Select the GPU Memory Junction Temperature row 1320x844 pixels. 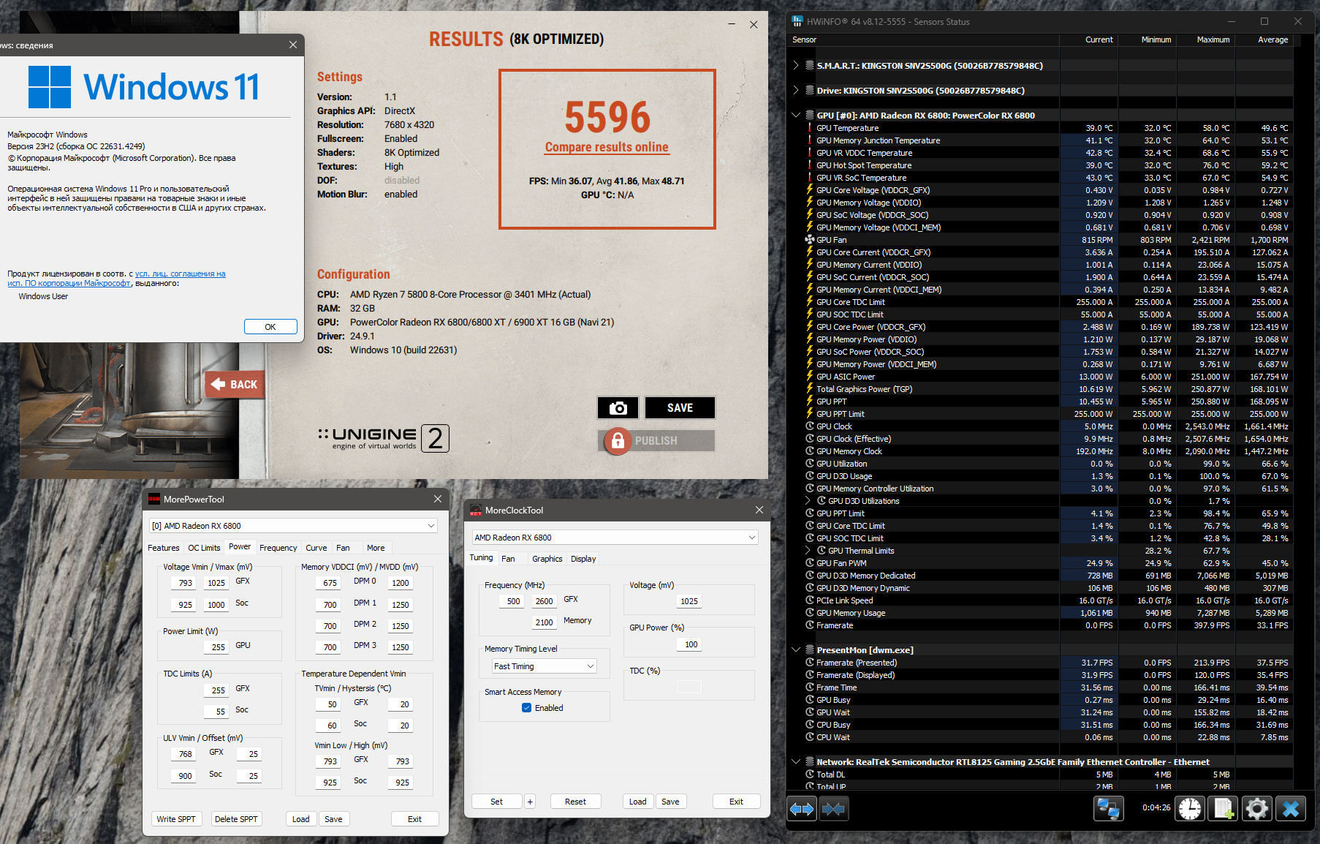tap(1047, 140)
